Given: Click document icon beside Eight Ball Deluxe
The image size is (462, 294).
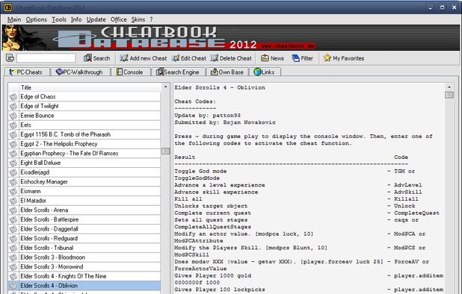Looking at the screenshot, I should (x=13, y=163).
